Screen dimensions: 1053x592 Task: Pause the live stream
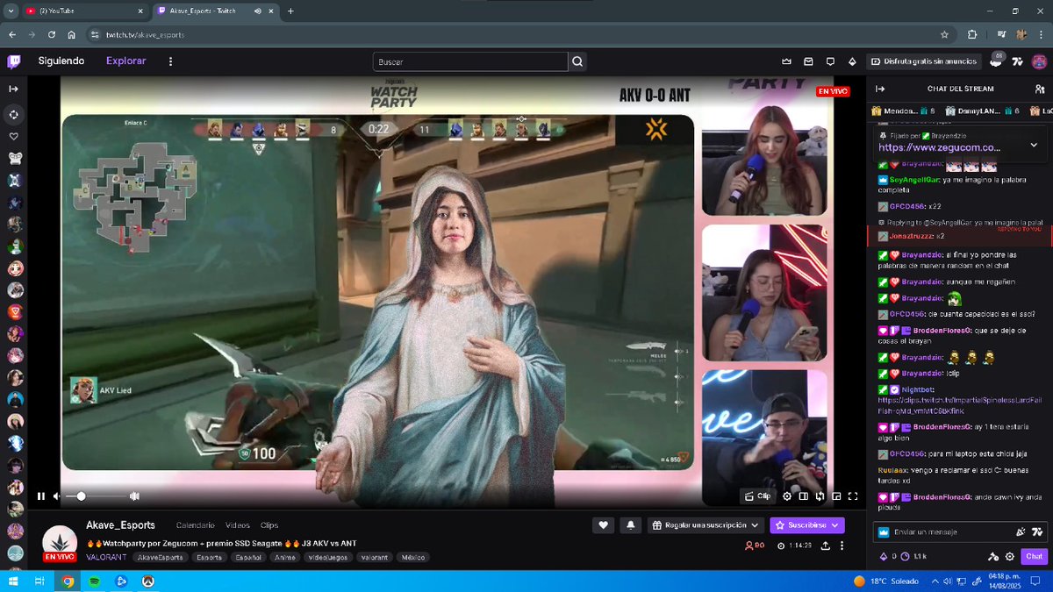click(x=40, y=496)
